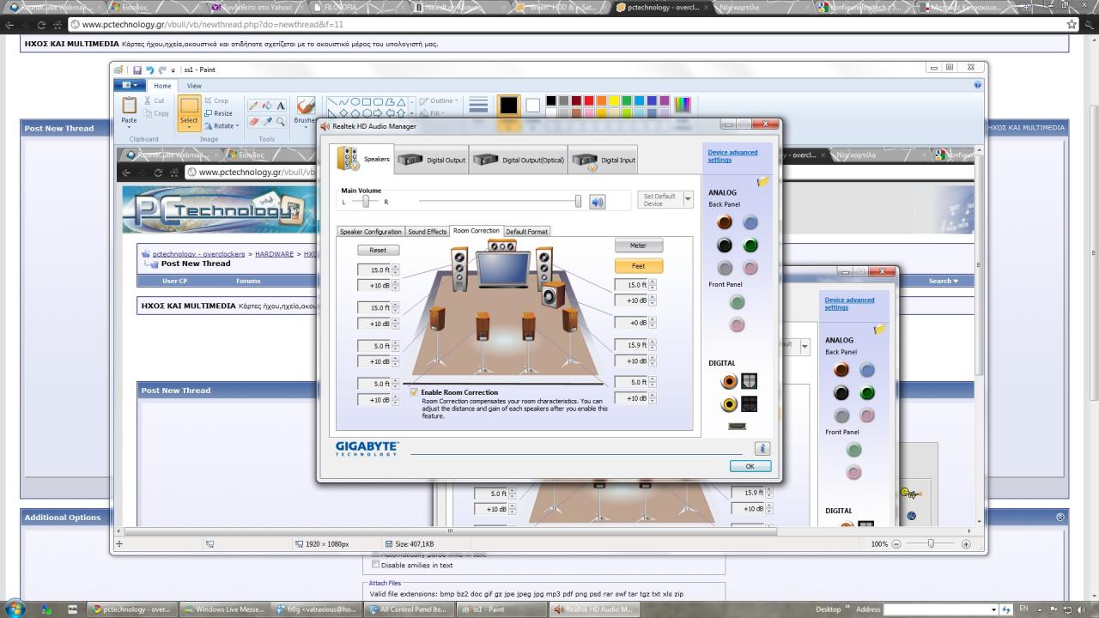
Task: Click the center speaker above the TV
Action: click(x=502, y=245)
